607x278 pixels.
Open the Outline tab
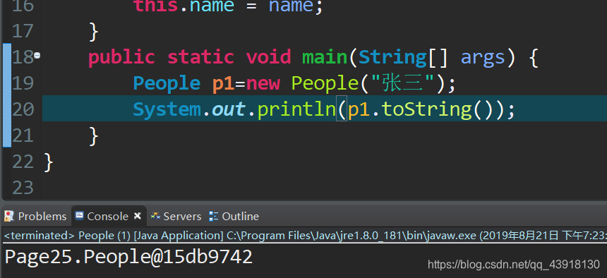point(234,216)
